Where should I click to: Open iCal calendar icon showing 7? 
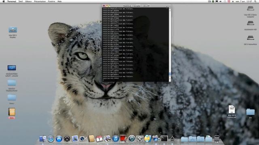99,139
